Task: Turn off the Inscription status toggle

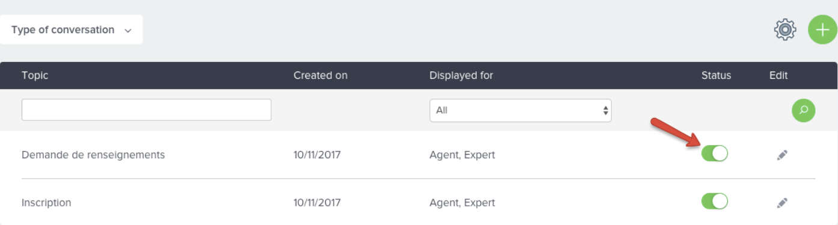Action: tap(714, 202)
